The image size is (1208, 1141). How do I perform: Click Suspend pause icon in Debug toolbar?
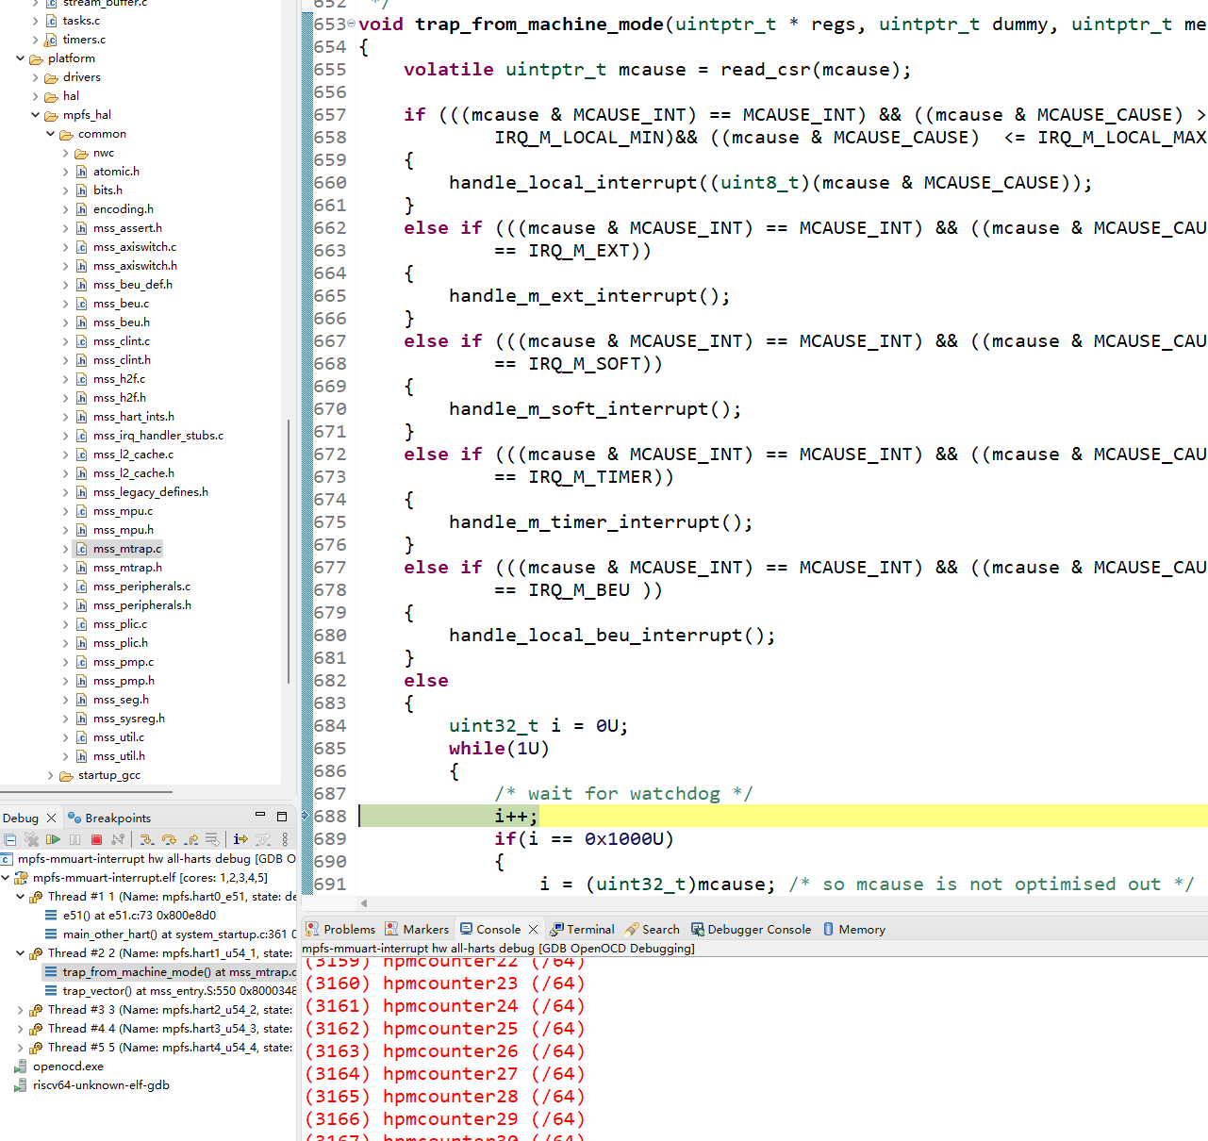click(74, 839)
